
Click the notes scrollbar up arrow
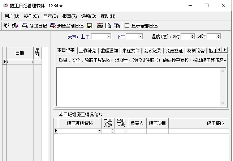coord(223,71)
